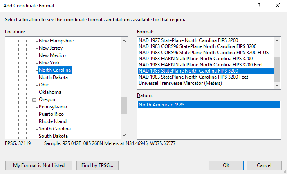Viewport: 287px width, 174px height.
Task: Choose NAD 1983 HARN FIPS 3200 Feet format
Action: [206, 65]
